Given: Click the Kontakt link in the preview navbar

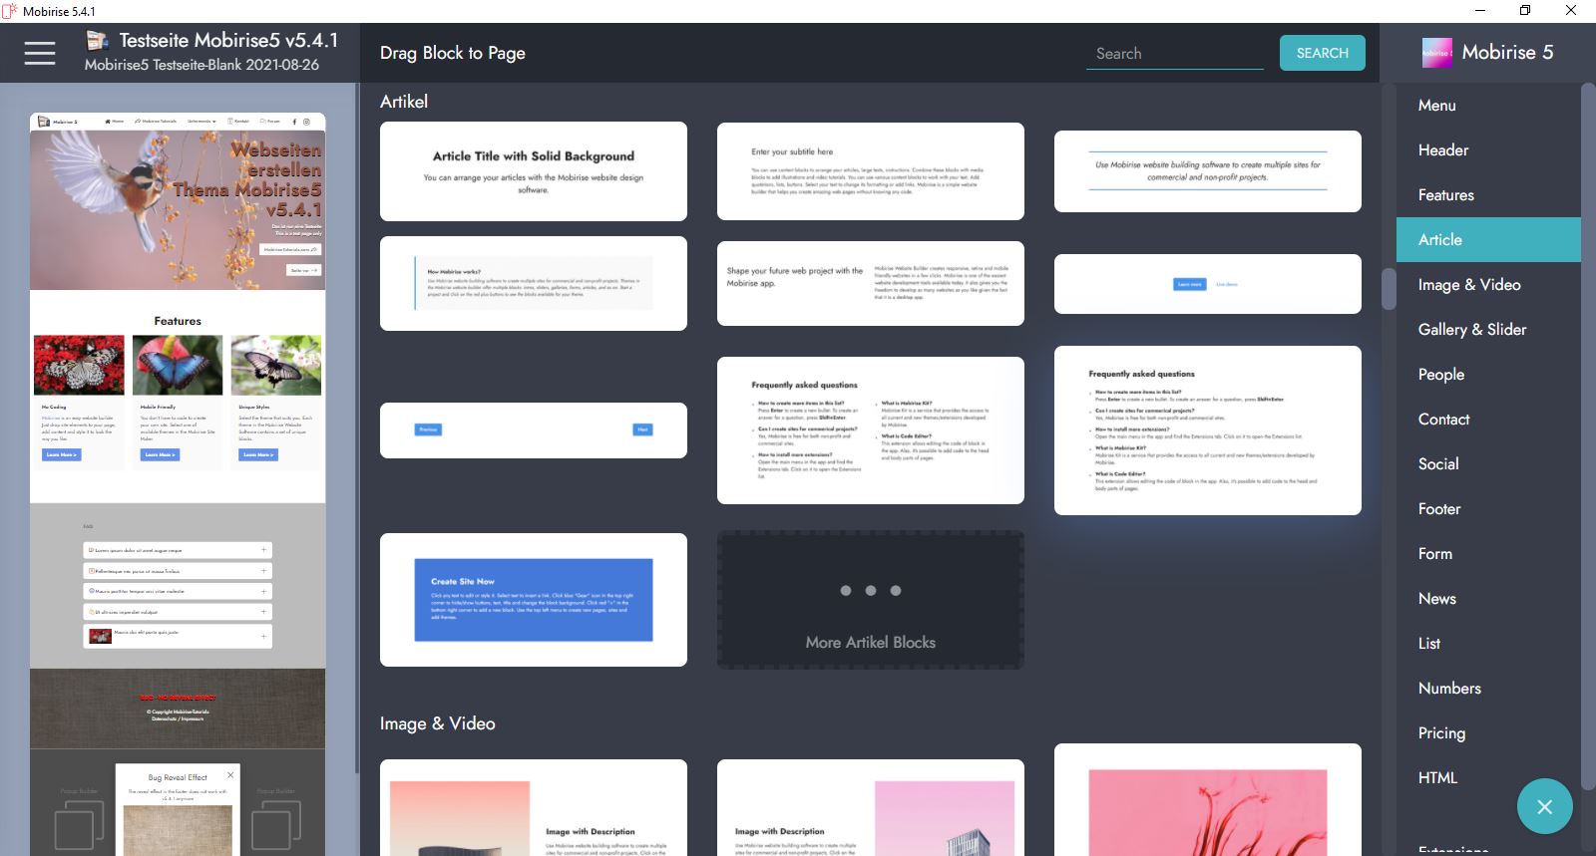Looking at the screenshot, I should tap(238, 122).
